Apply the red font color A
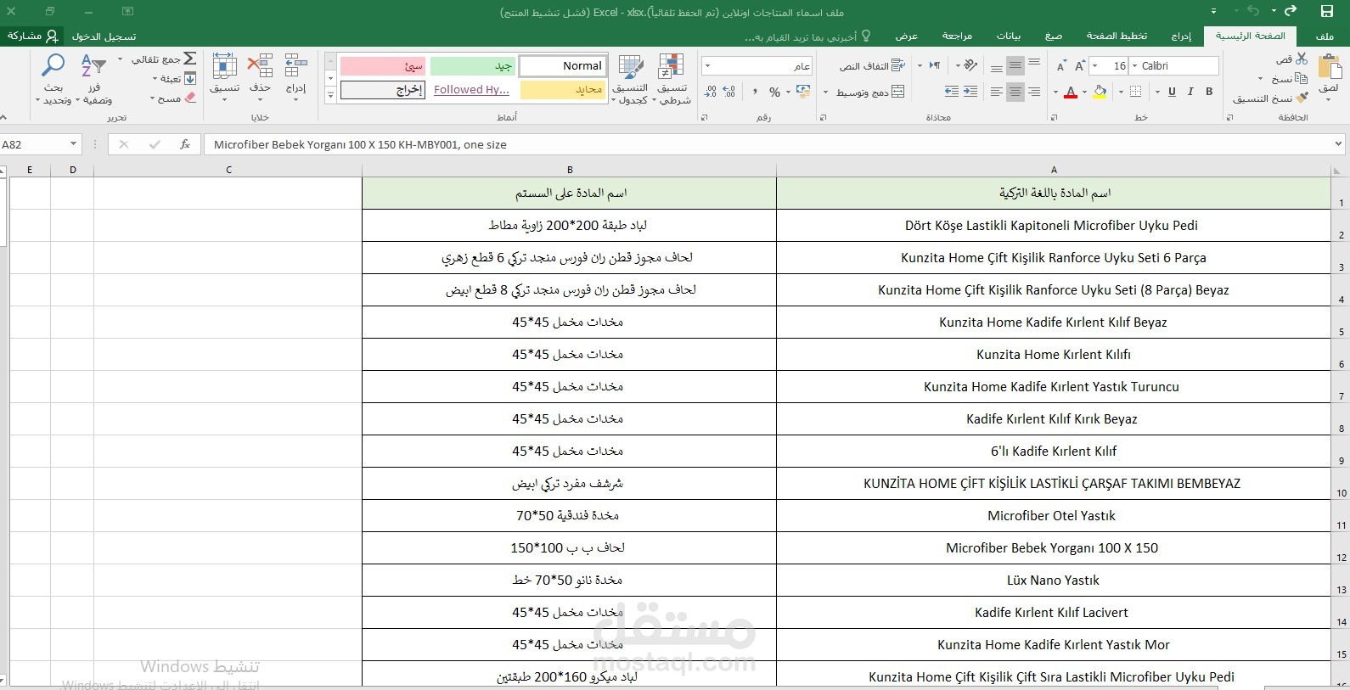 pyautogui.click(x=1071, y=92)
